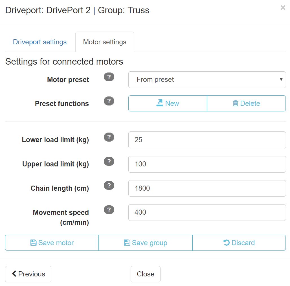Click into the Chain length field

click(x=207, y=188)
